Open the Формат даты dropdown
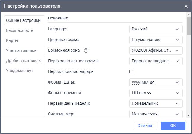The width and height of the screenshot is (192, 134). pos(156,82)
